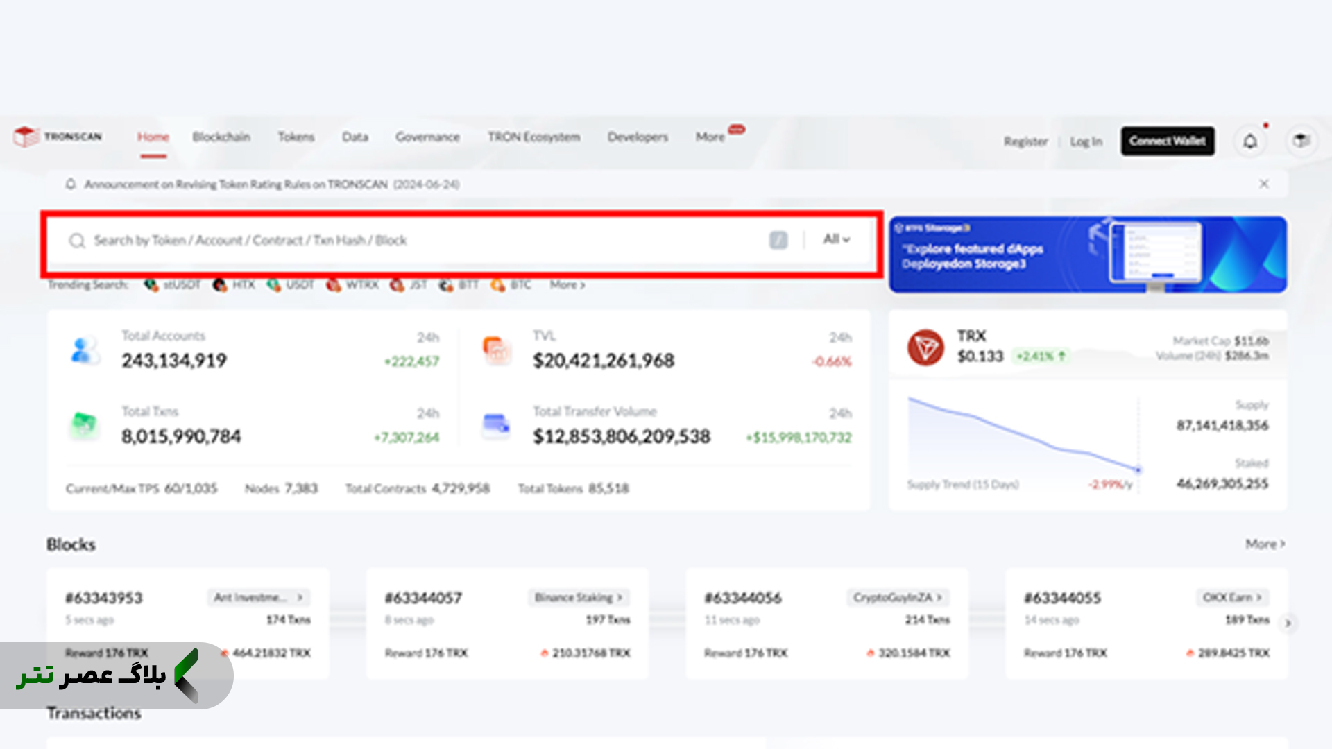Click the Total Tokens 85,518 stat
Image resolution: width=1332 pixels, height=749 pixels.
[x=573, y=489]
